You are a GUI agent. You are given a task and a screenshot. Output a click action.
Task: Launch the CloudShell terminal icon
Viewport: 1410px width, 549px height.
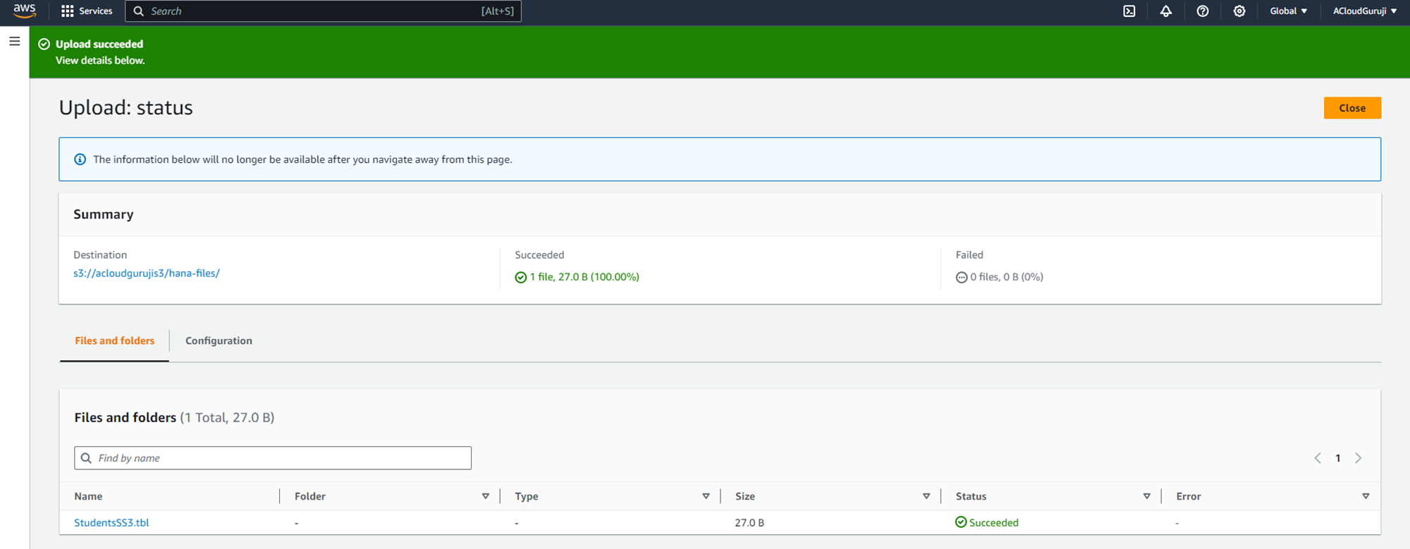click(x=1129, y=11)
